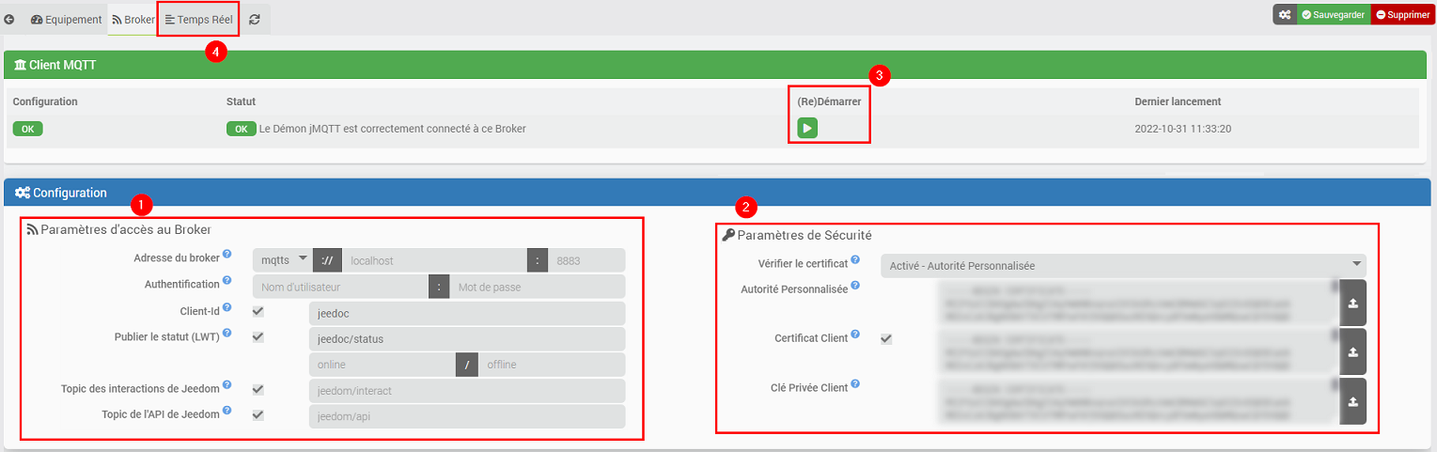
Task: Toggle the Client-Id checkbox
Action: pyautogui.click(x=258, y=311)
